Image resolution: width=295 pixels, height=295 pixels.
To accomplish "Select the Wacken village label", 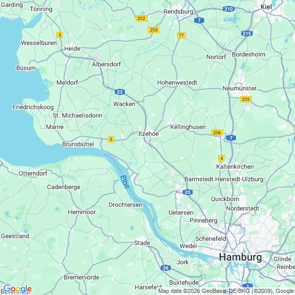I will [124, 104].
